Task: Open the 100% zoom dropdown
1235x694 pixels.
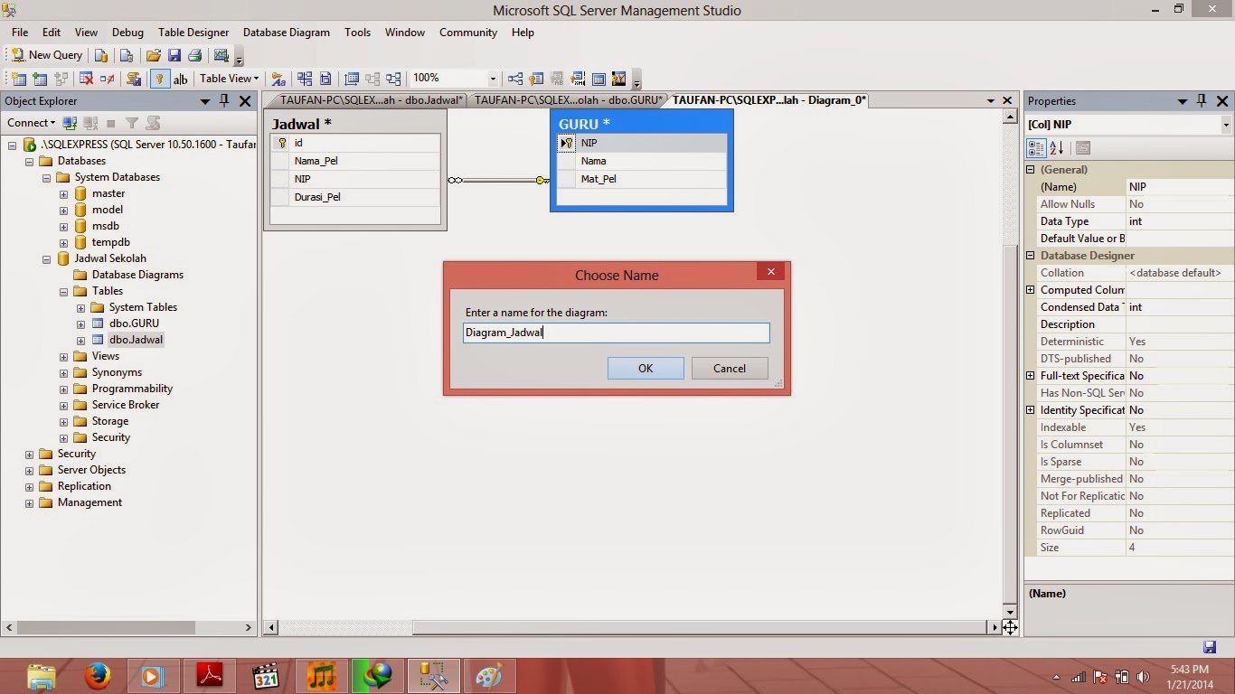Action: coord(494,79)
